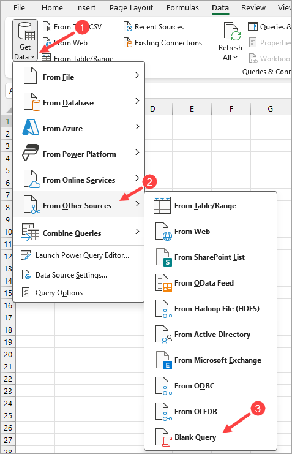Click the Workbook Links icon
This screenshot has width=292, height=454.
[x=253, y=58]
